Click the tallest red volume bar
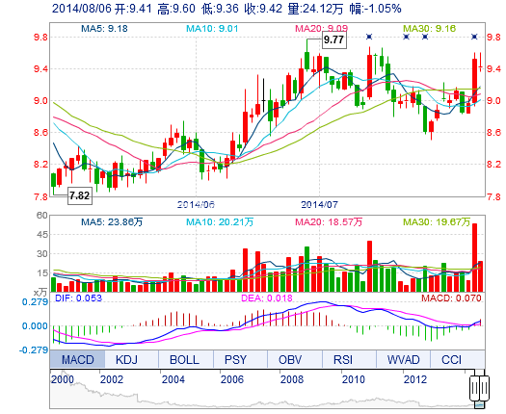Screen dimensions: 506x414 [x=474, y=258]
